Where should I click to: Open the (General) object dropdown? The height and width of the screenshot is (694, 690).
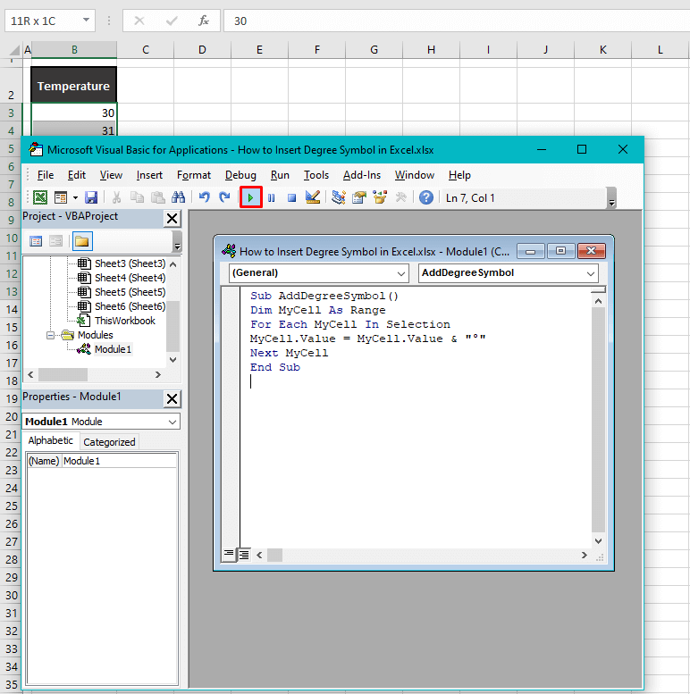(x=318, y=273)
